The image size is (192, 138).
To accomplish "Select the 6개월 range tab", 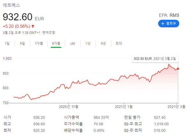I will coord(56,44).
